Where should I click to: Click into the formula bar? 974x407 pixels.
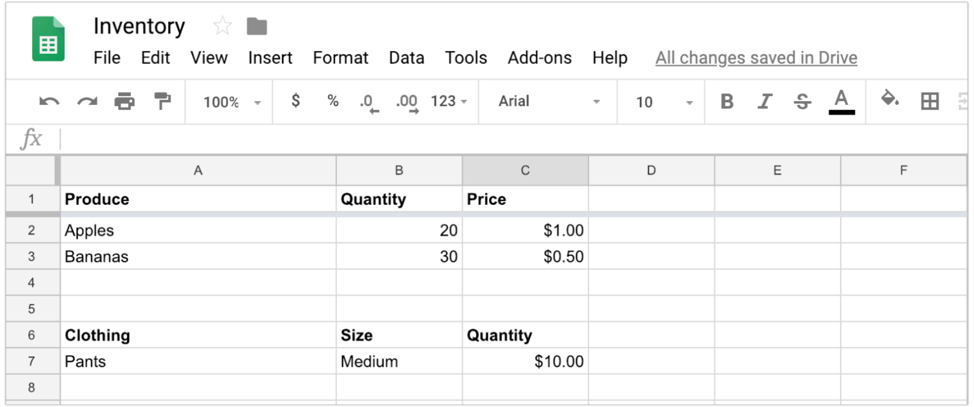513,139
